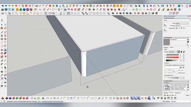Click the style thumbnail preview
The image size is (191, 107).
click(x=167, y=87)
